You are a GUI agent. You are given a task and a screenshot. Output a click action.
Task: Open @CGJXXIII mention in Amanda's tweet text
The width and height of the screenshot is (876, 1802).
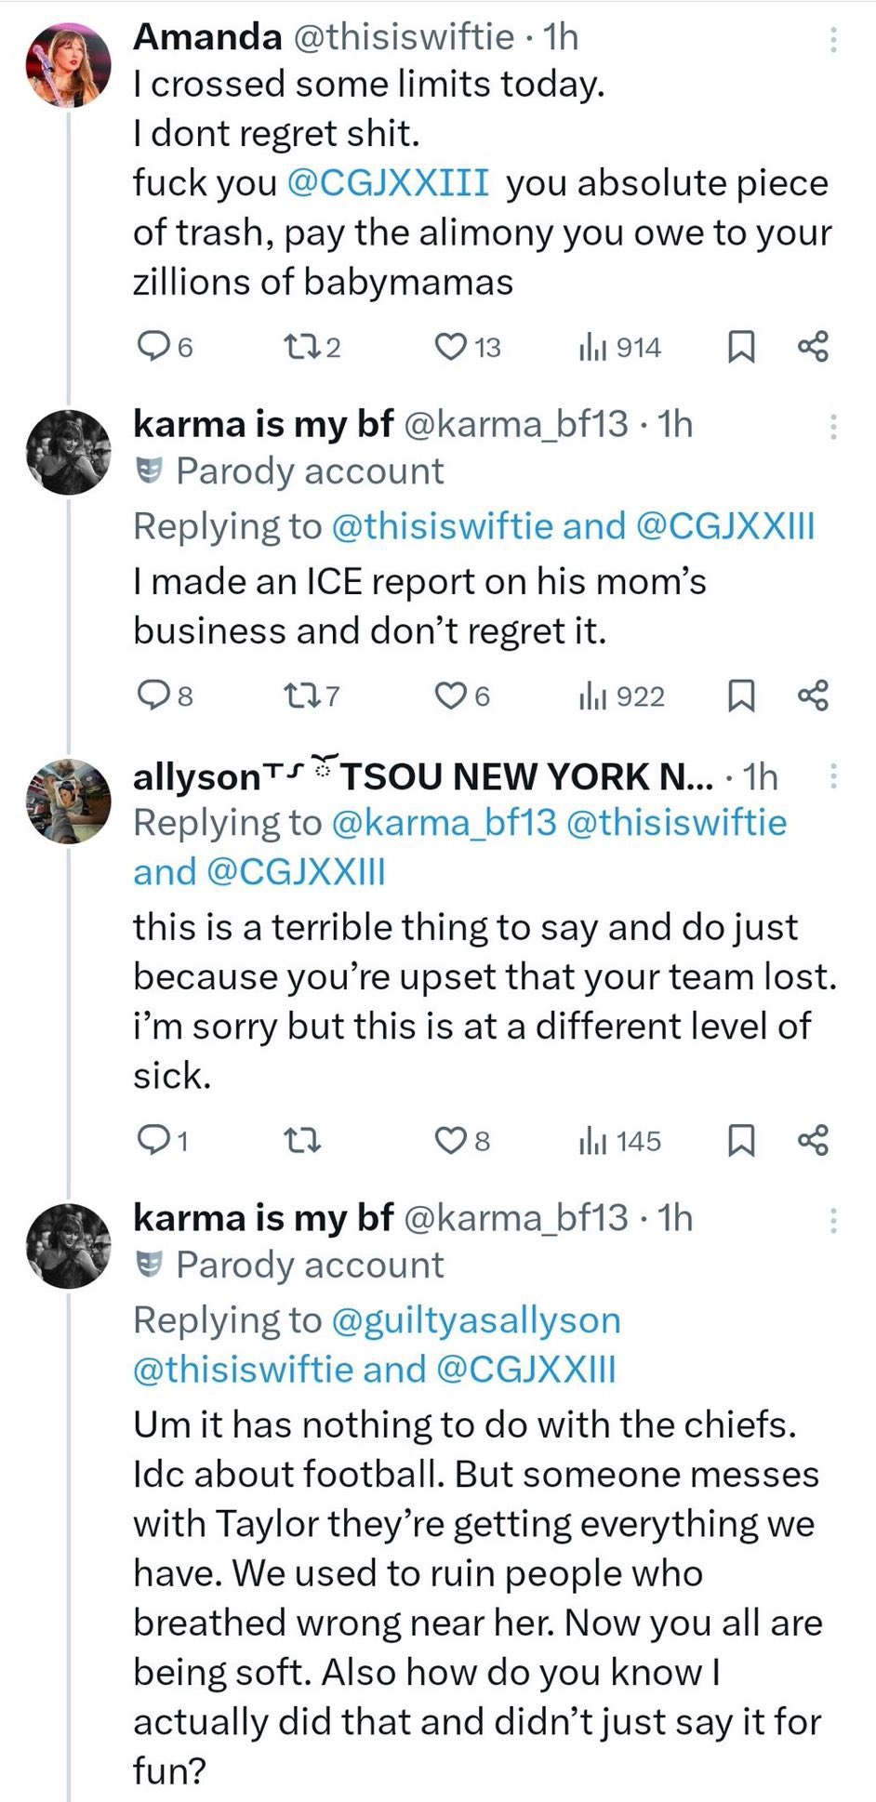388,183
